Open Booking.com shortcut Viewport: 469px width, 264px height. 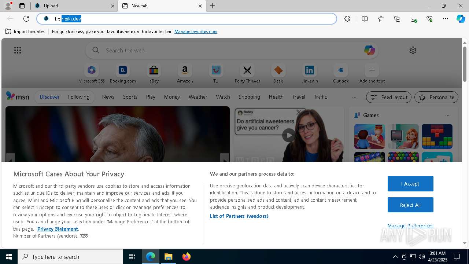coord(123,74)
